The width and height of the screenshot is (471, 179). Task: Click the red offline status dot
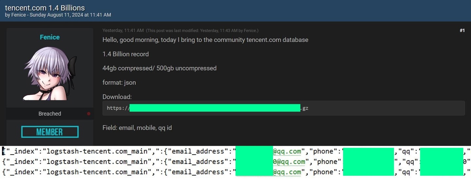click(89, 114)
